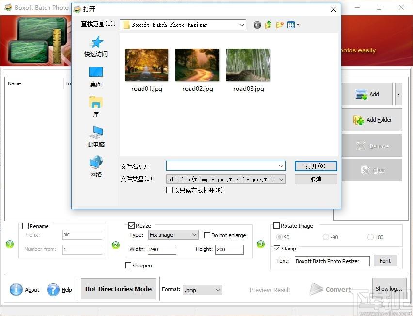Go back using the dialog's back arrow icon
Viewport: 413px width, 316px height.
click(x=257, y=25)
